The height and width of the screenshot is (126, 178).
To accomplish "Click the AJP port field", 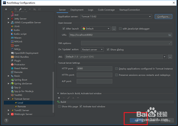I will (x=94, y=81).
